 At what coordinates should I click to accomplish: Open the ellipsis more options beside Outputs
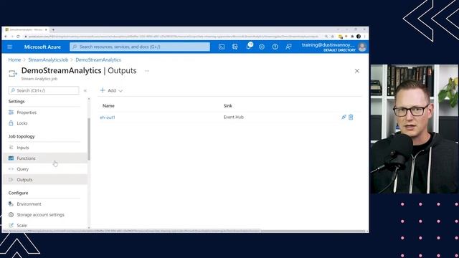coord(147,71)
